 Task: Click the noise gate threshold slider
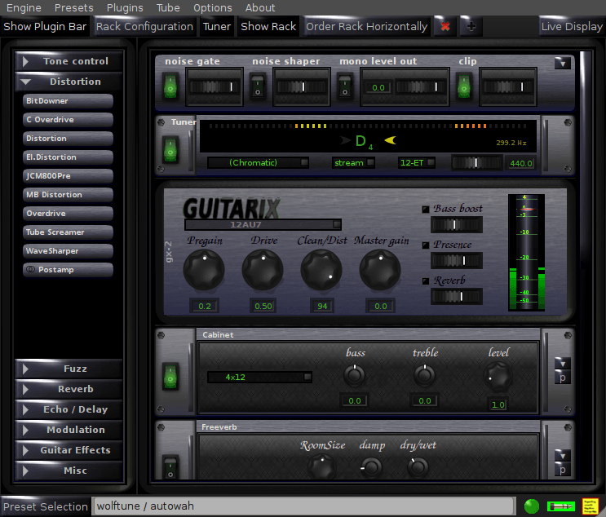(215, 86)
